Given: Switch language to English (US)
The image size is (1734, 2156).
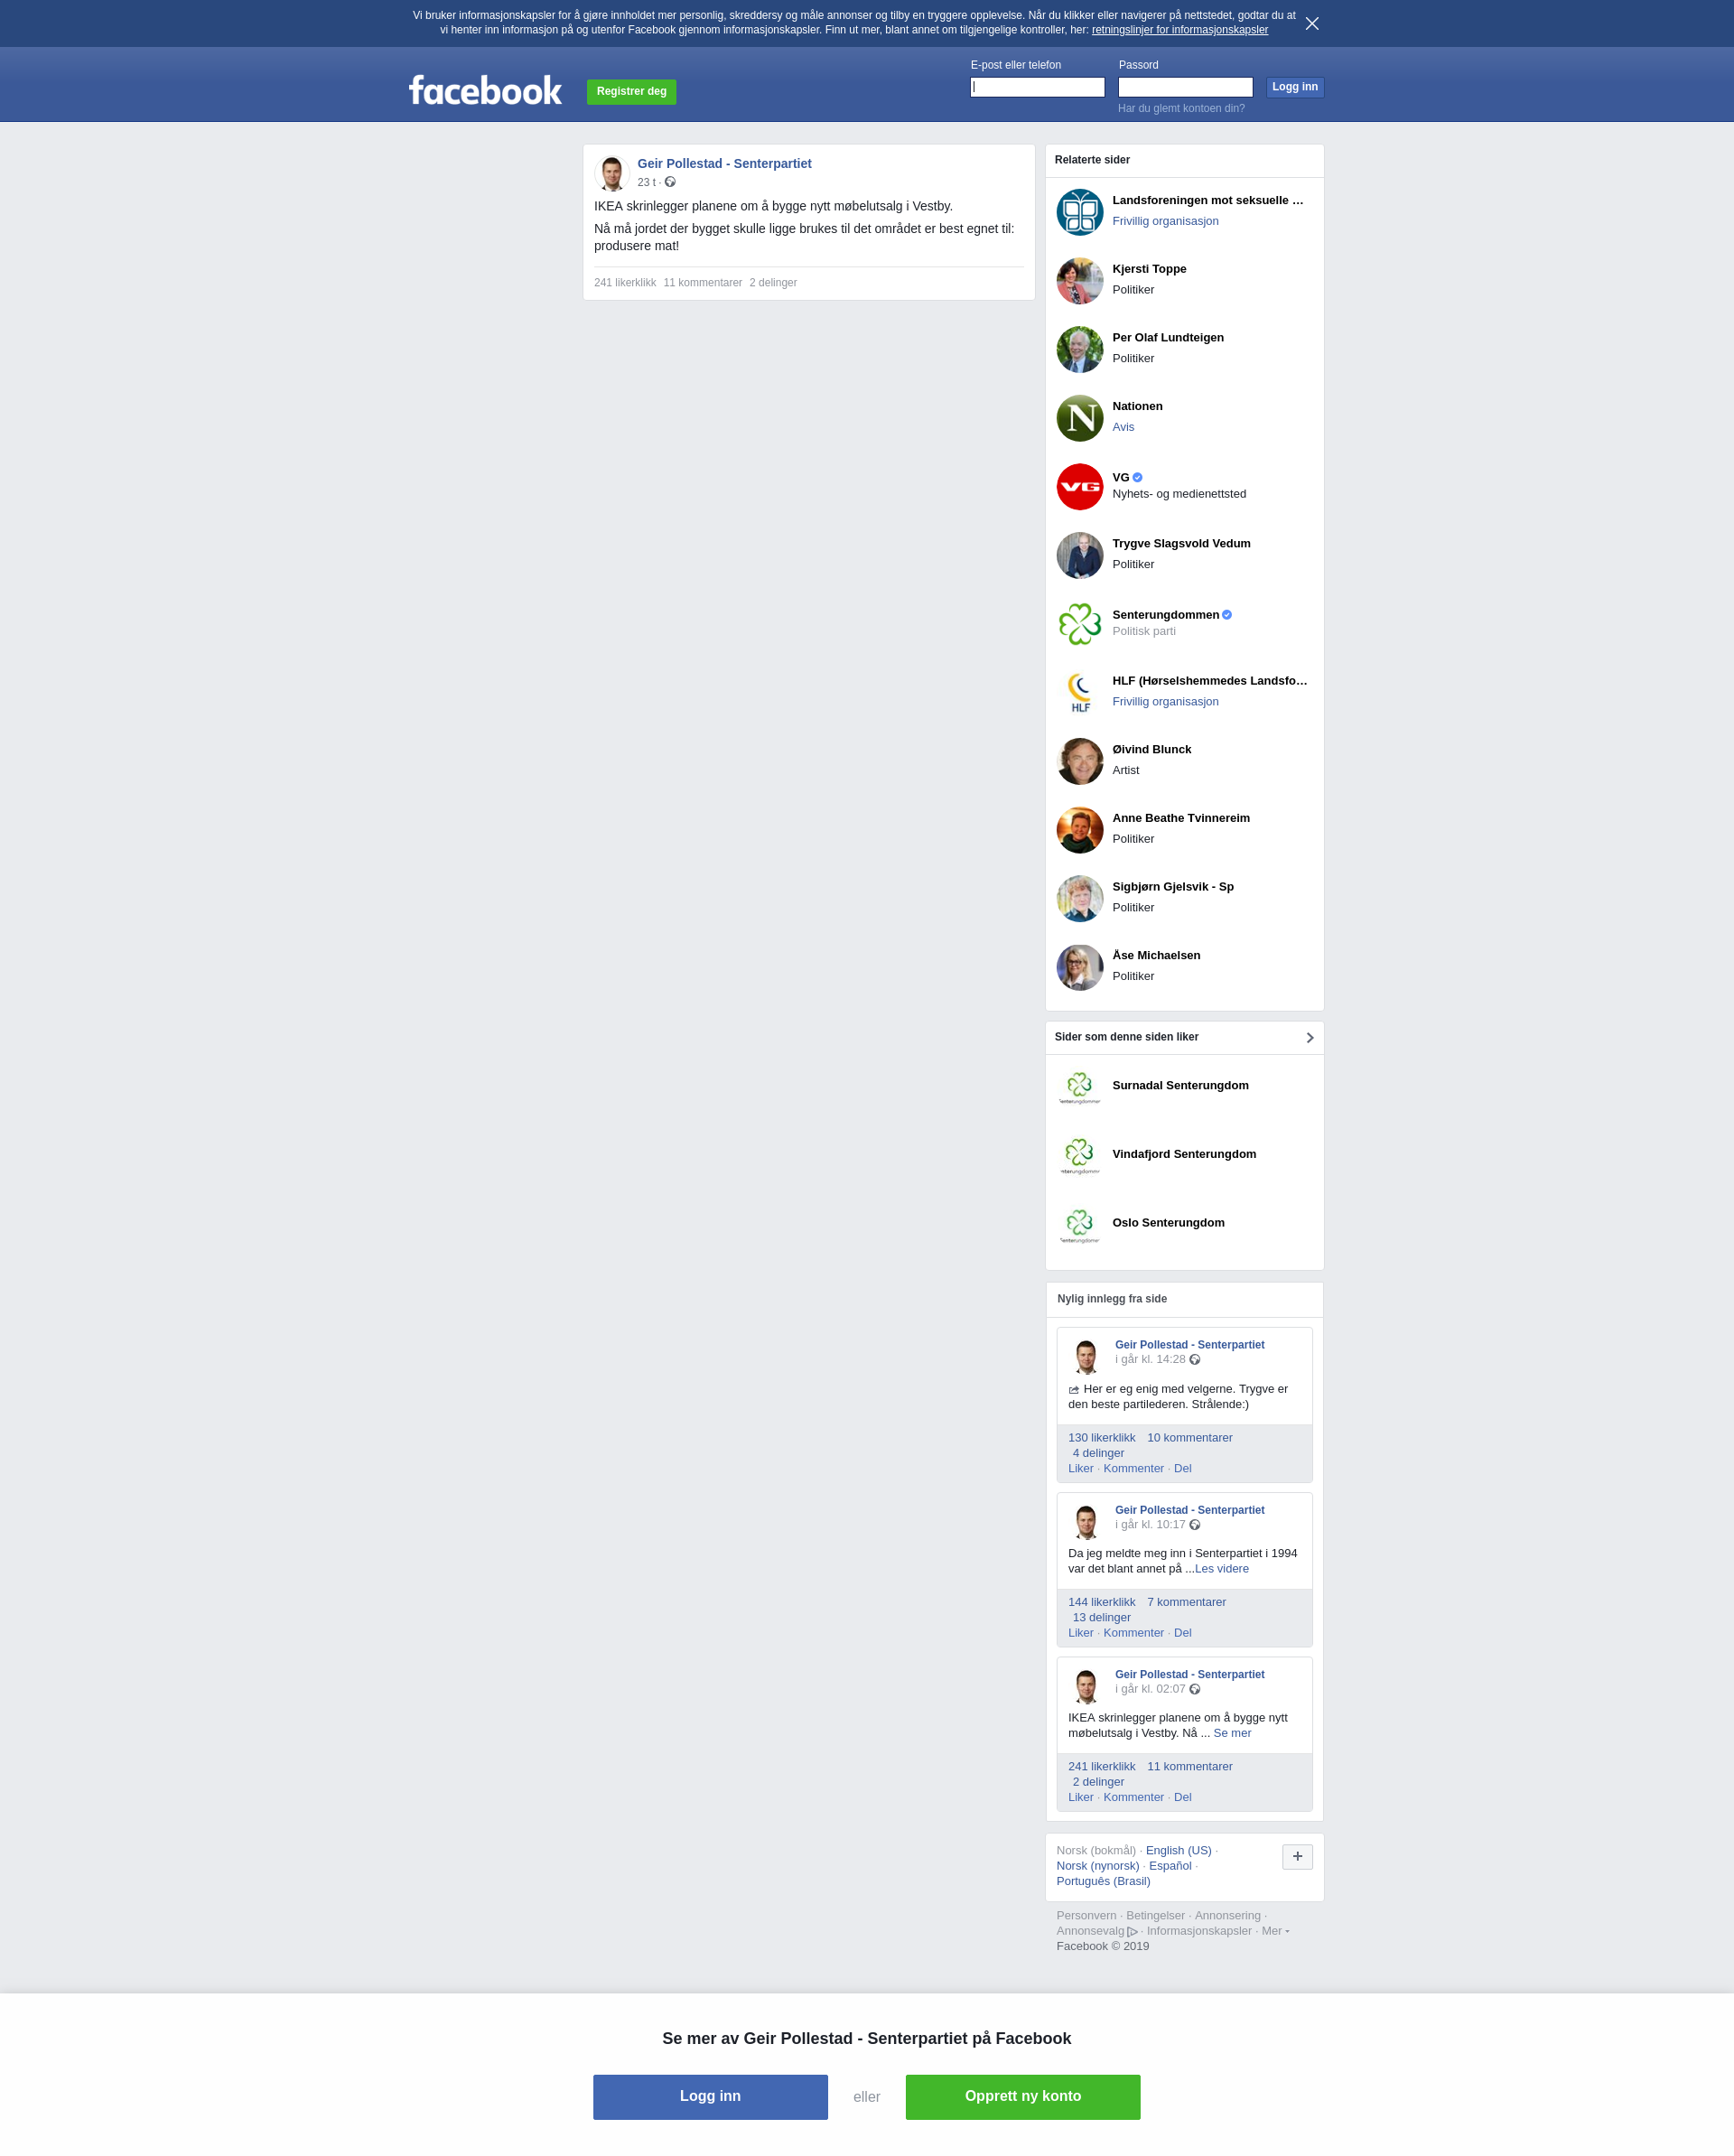Looking at the screenshot, I should click(1178, 1851).
